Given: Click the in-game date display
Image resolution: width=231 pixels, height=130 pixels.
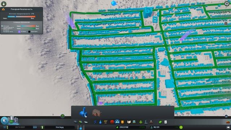Looking at the screenshot, I should point(20,127).
